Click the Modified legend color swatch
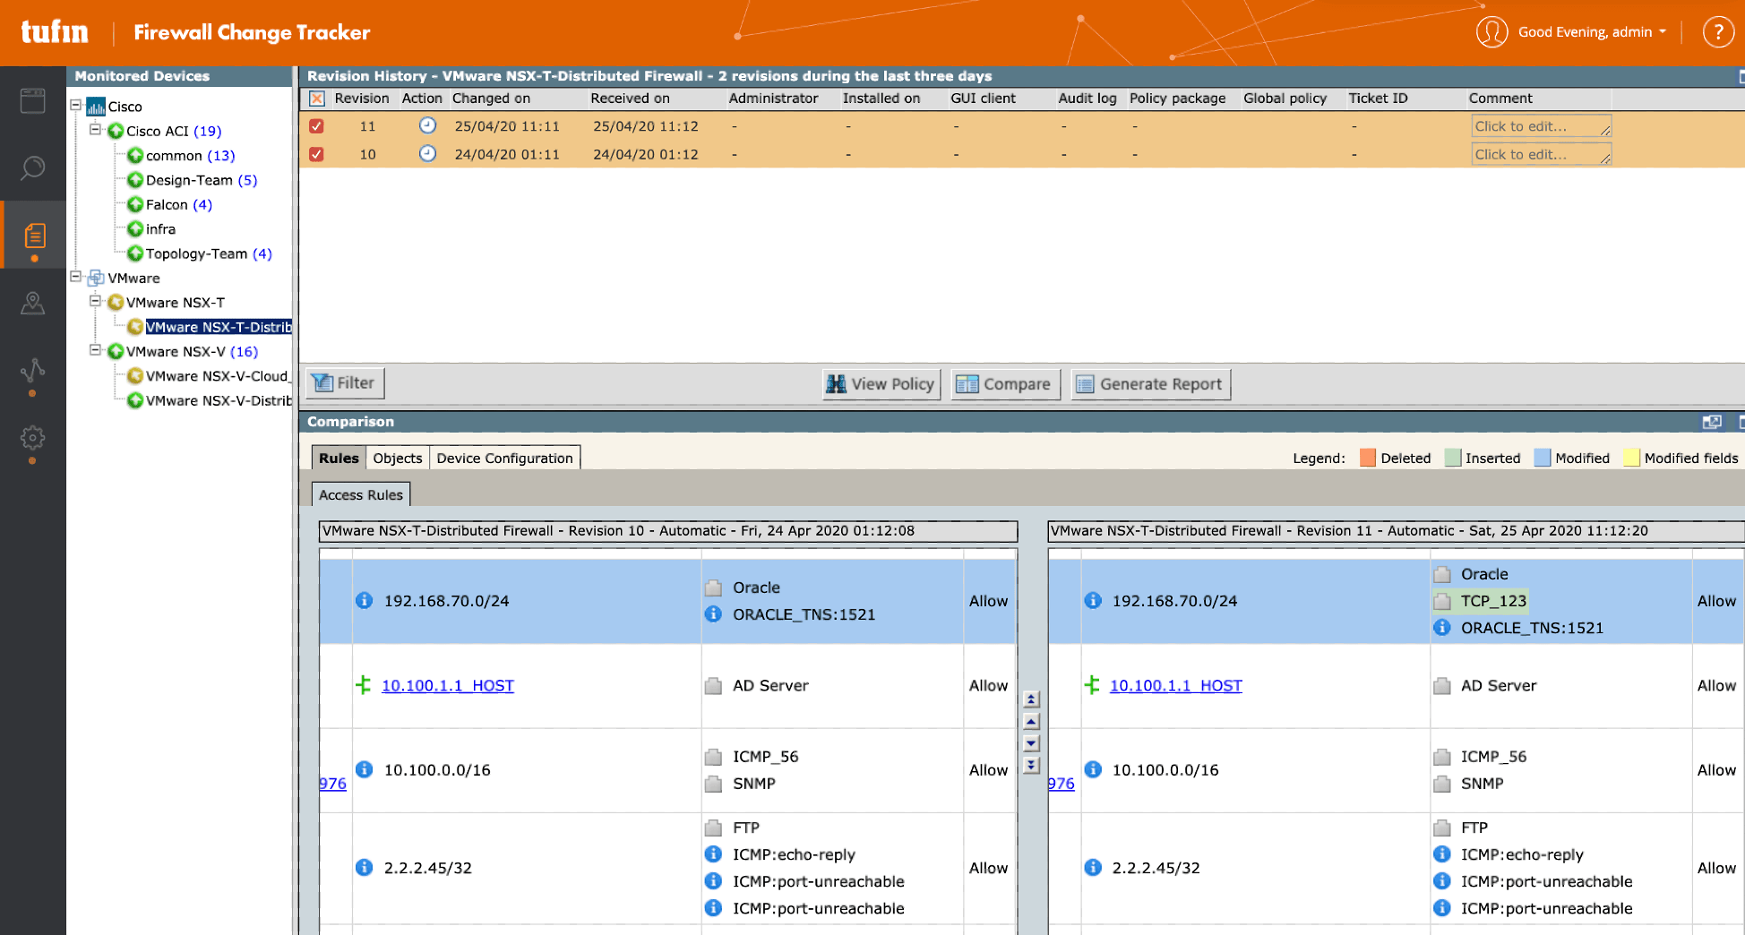This screenshot has width=1745, height=935. [x=1543, y=458]
